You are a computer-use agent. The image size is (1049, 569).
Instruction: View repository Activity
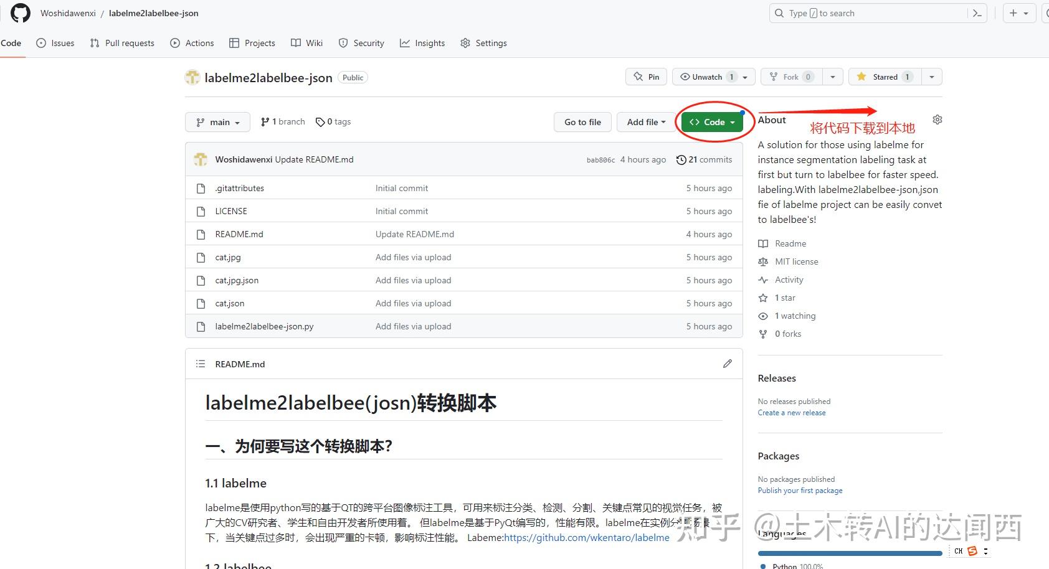[x=788, y=280]
